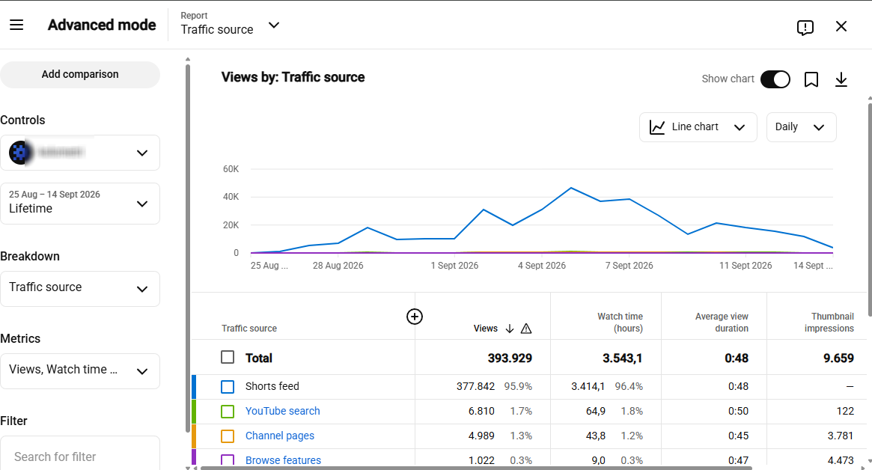Tick the Total row checkbox
Screen dimensions: 872x470
228,357
